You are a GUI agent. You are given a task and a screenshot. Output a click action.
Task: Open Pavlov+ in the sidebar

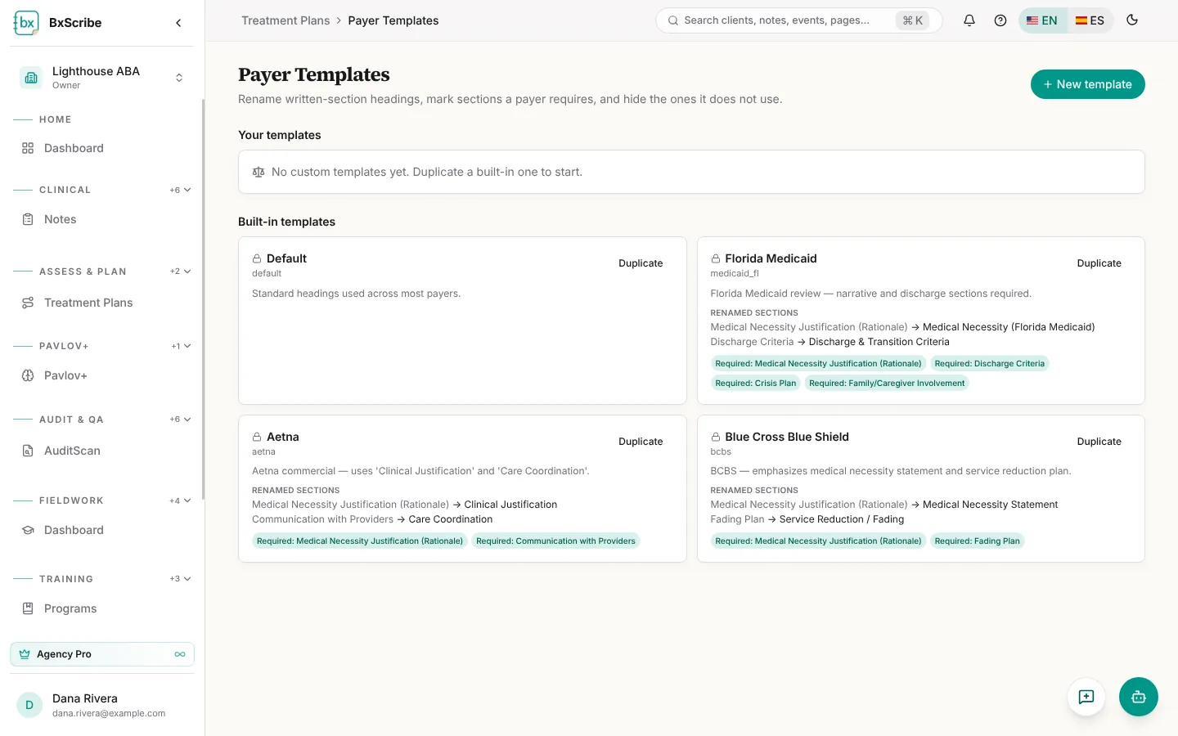[x=102, y=375]
